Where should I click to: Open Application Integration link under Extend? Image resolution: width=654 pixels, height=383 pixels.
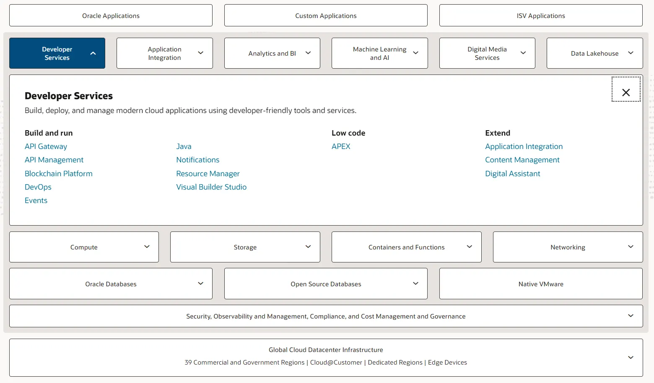[524, 147]
